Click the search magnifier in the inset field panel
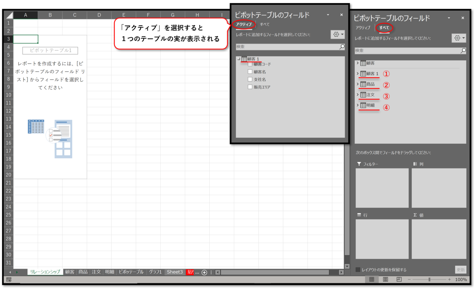Screen dimensions: 474x289 (x=342, y=47)
